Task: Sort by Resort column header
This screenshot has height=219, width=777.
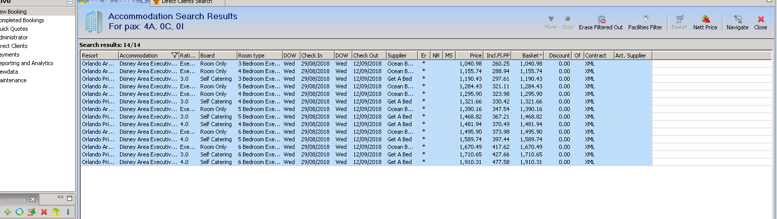Action: (100, 56)
